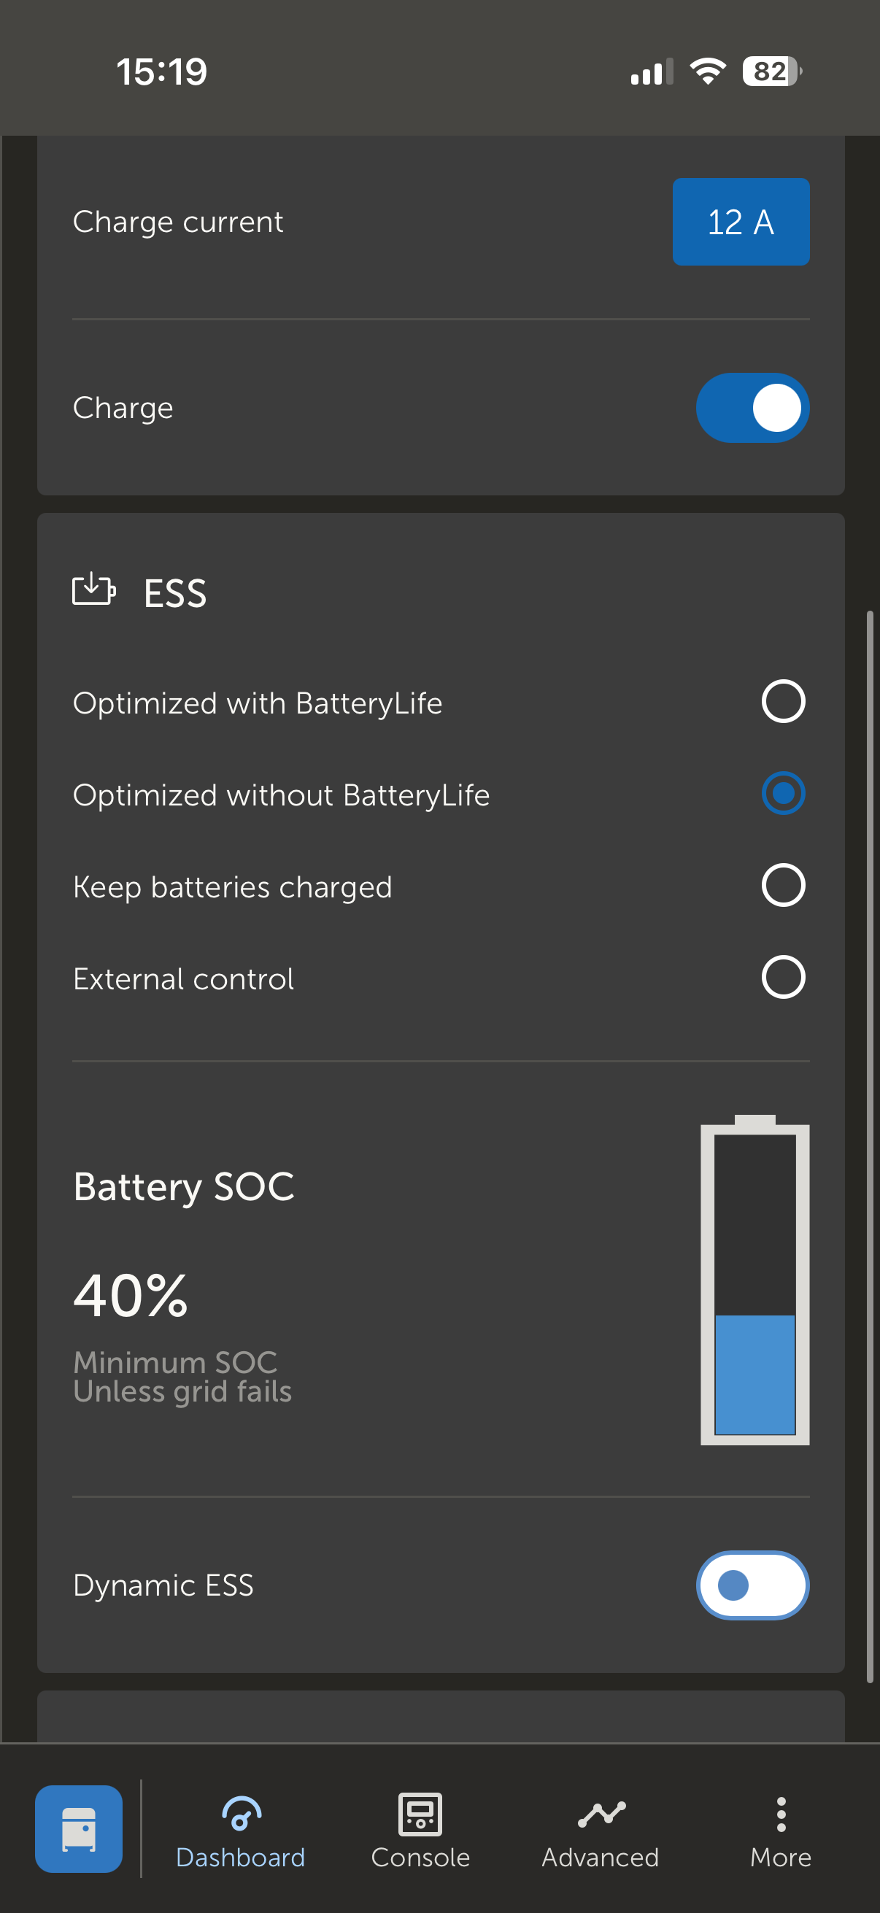Select External control radio option
The height and width of the screenshot is (1913, 880).
tap(783, 978)
